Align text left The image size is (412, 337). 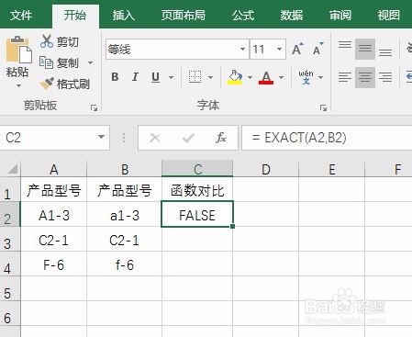click(345, 77)
